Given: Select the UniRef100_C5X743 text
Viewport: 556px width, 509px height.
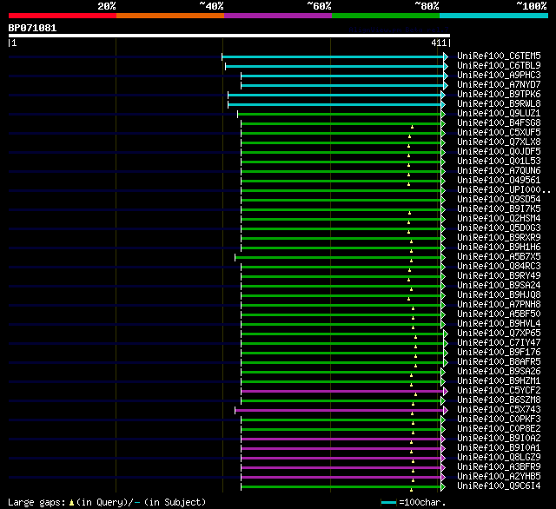Looking at the screenshot, I should click(499, 410).
